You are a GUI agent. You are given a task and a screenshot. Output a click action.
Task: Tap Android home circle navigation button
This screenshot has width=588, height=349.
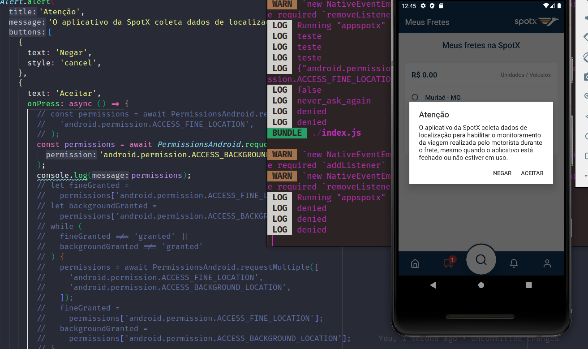click(481, 285)
